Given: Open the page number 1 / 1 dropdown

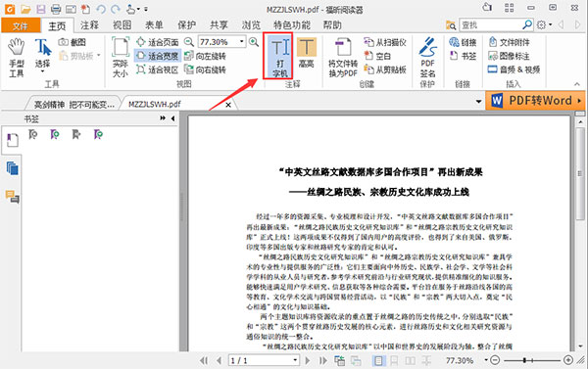Looking at the screenshot, I should pos(295,361).
